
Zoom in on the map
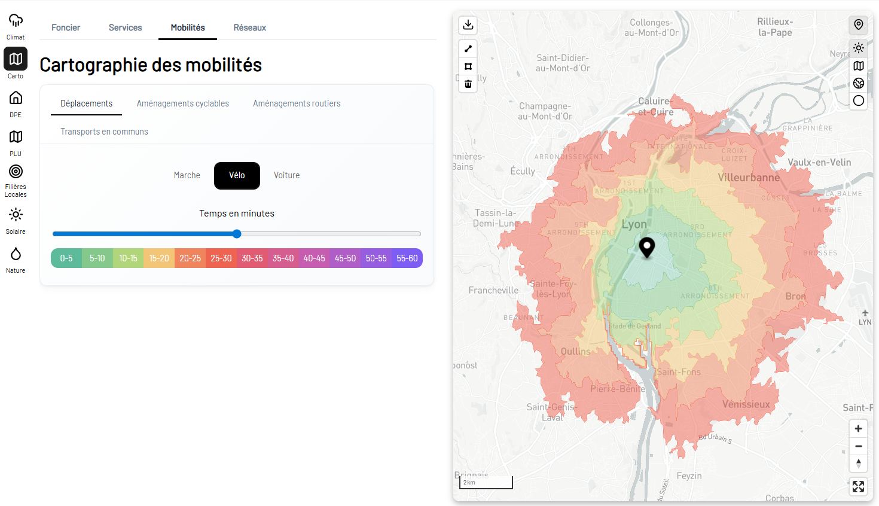[858, 429]
